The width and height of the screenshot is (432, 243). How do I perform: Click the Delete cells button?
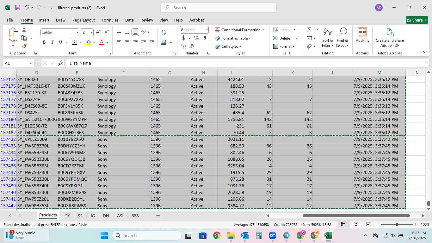pyautogui.click(x=282, y=38)
